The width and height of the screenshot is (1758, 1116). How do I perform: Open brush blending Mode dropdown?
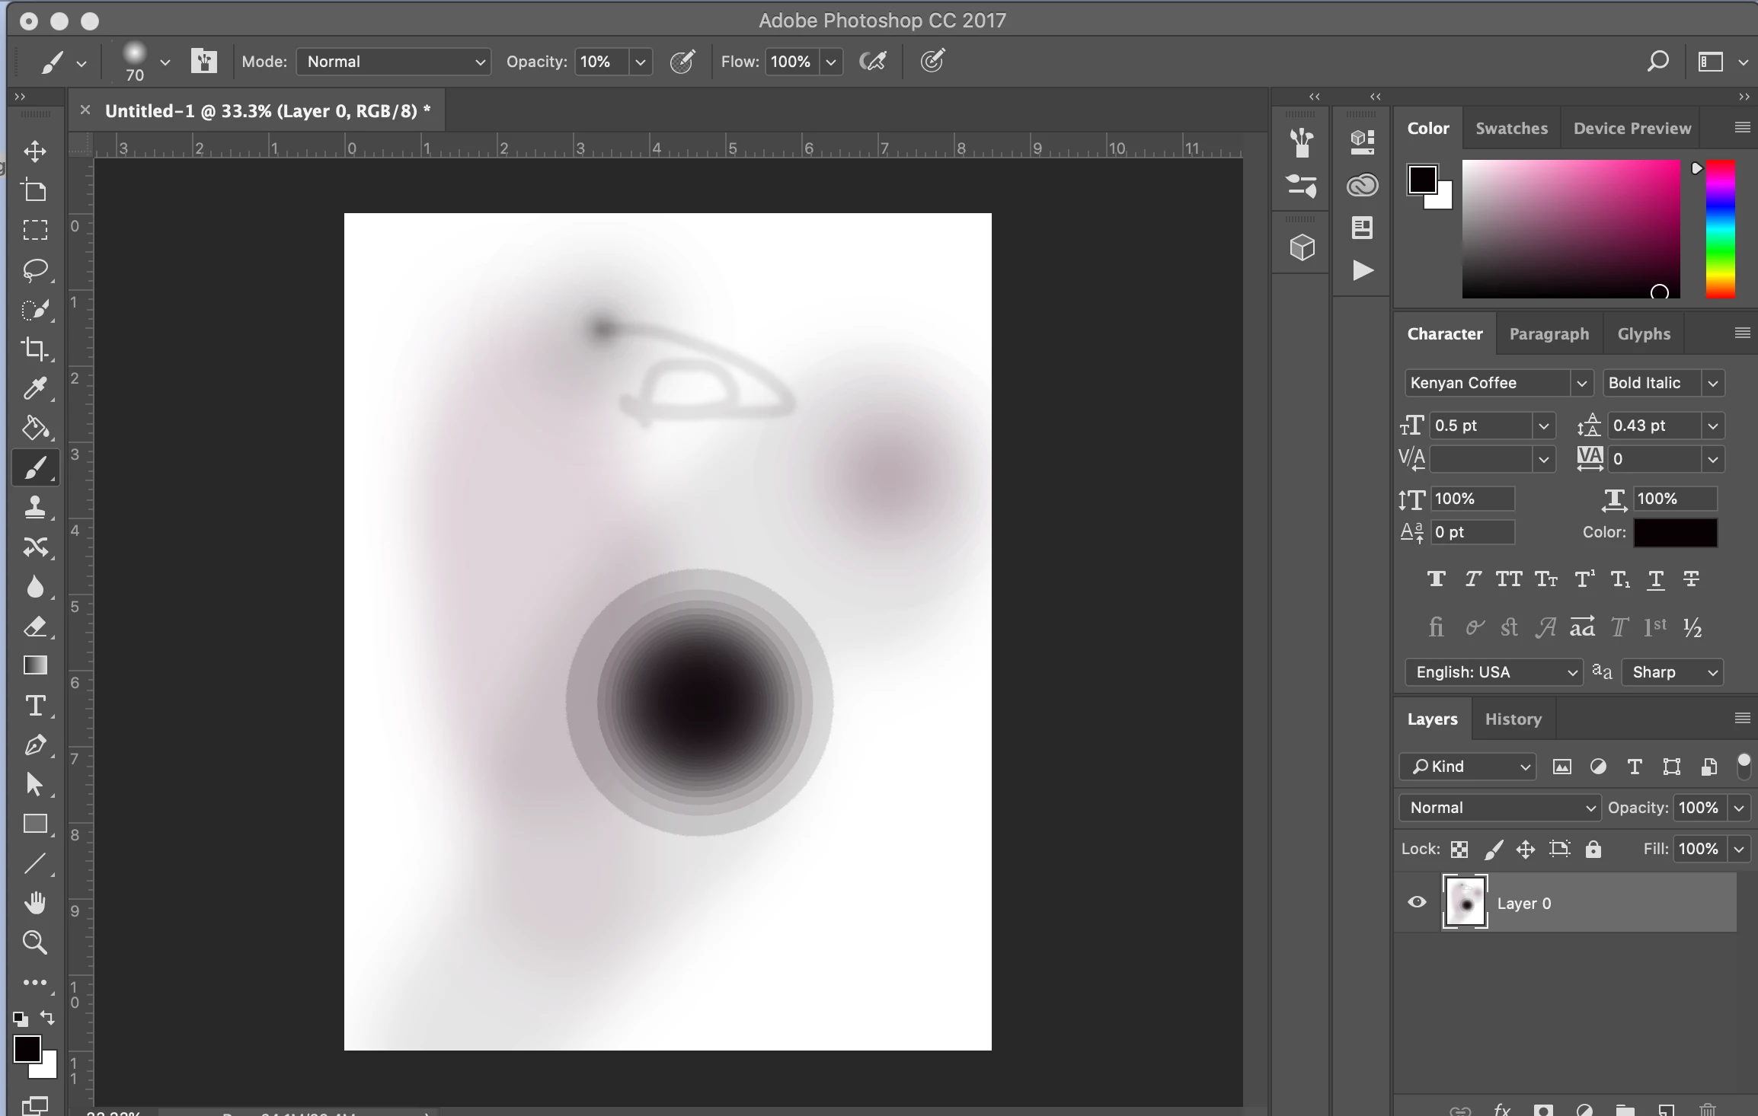tap(394, 62)
